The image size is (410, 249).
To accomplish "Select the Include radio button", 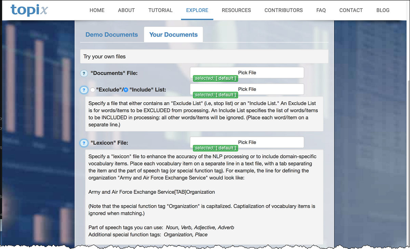I will click(126, 89).
